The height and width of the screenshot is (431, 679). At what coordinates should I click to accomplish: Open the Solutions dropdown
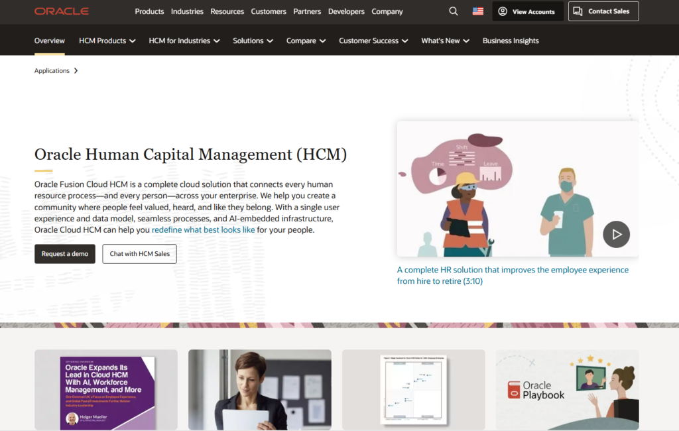[253, 40]
